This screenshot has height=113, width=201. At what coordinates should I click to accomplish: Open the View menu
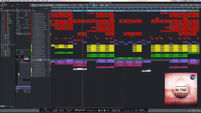[43, 1]
